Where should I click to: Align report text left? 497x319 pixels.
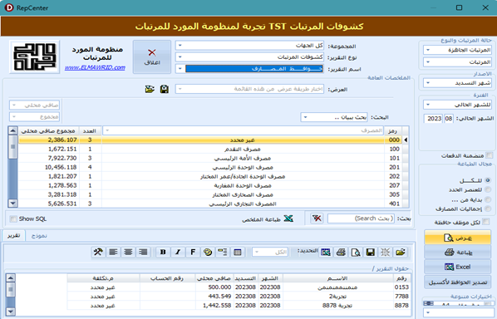click(113, 252)
